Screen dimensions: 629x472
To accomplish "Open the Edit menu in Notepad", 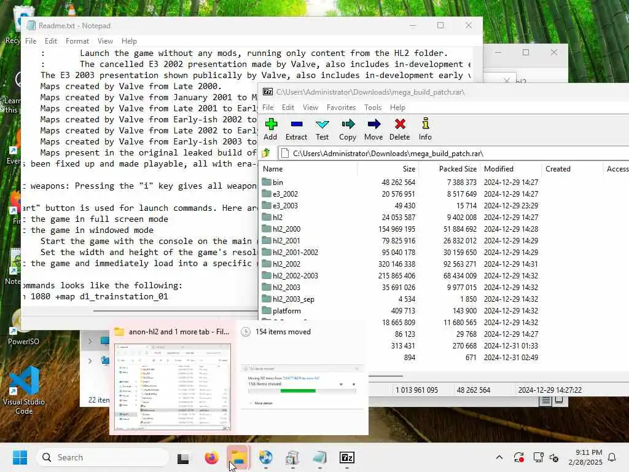I will coord(50,41).
